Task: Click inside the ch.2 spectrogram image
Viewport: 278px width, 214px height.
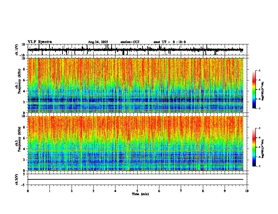Action: tap(135, 143)
